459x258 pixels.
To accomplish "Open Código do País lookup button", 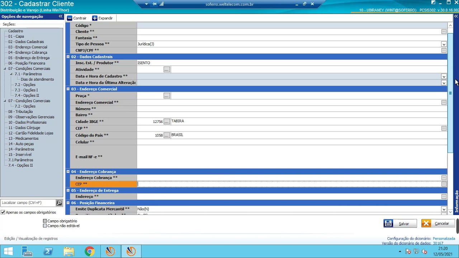I will pos(166,135).
